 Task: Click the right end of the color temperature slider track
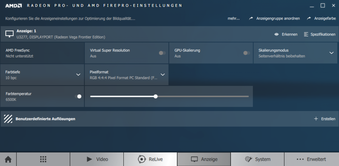[x=248, y=96]
